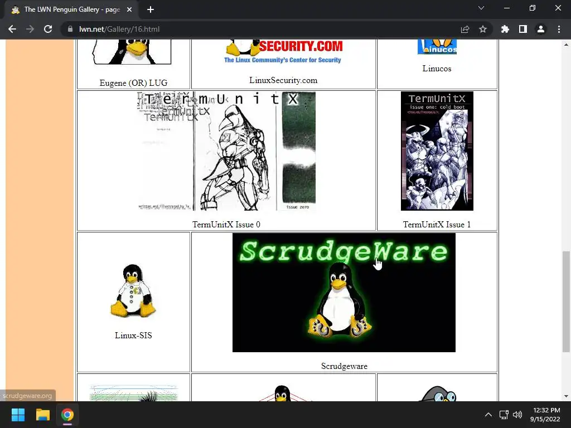Select The LWN Penguin Gallery tab
Image resolution: width=571 pixels, height=428 pixels.
pyautogui.click(x=72, y=9)
